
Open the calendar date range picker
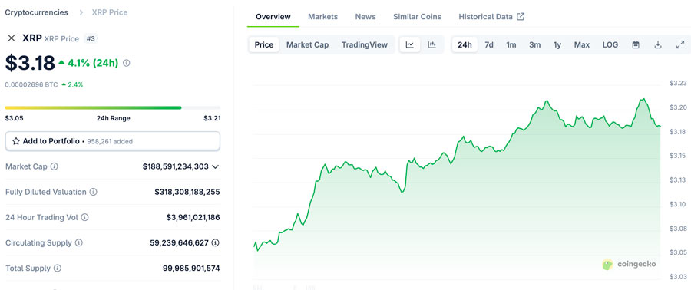tap(636, 45)
